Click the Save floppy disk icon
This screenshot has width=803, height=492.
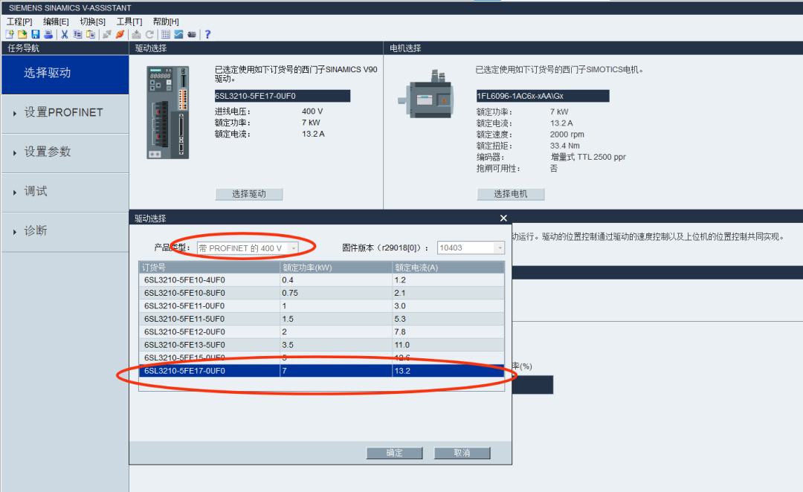36,34
